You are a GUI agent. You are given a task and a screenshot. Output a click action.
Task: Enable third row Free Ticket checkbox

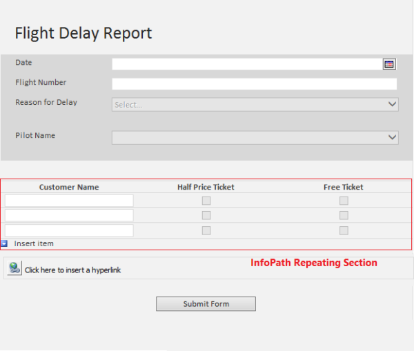344,230
